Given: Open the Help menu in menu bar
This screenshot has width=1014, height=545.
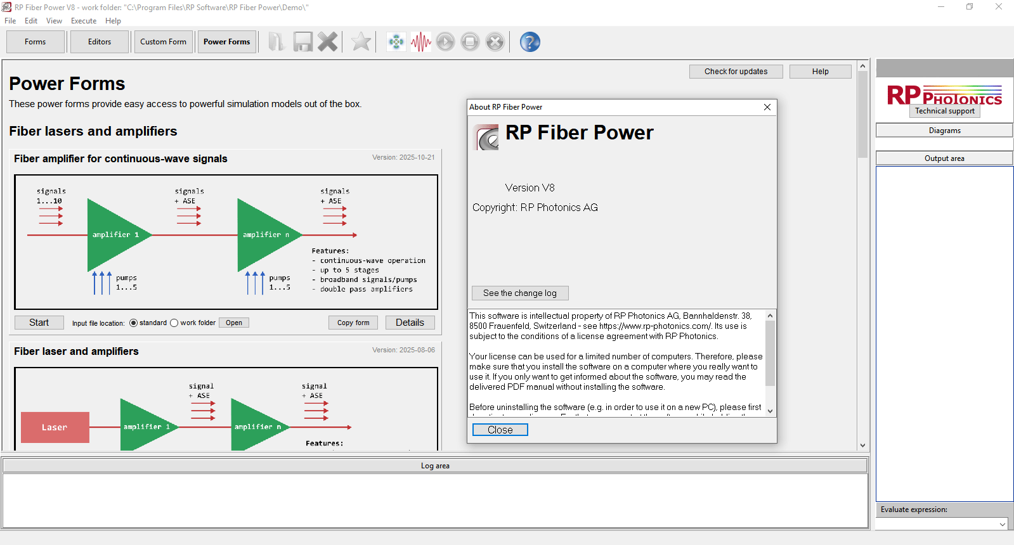Looking at the screenshot, I should 113,21.
